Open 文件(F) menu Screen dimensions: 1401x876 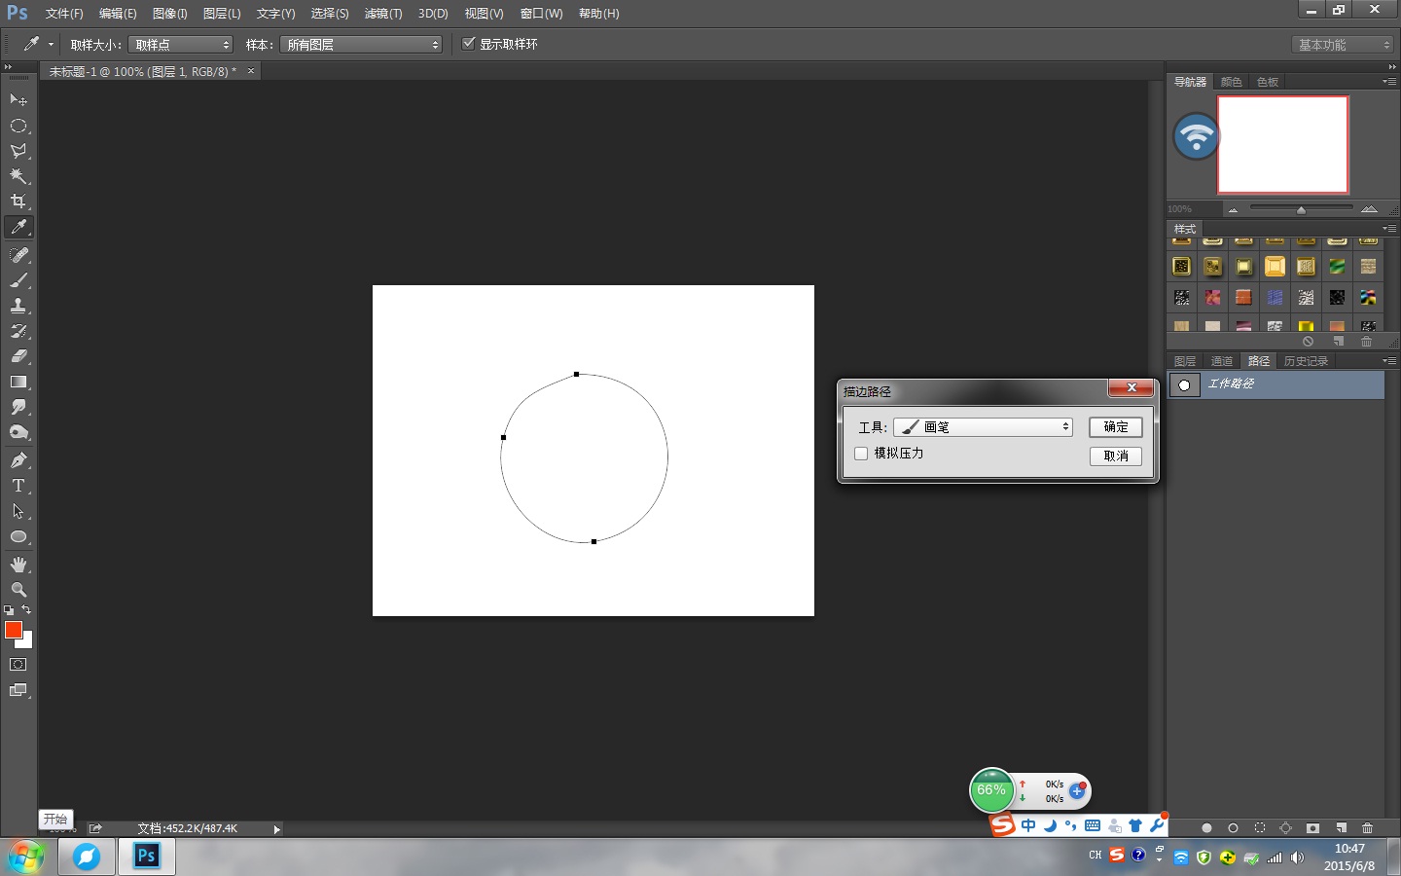coord(64,14)
